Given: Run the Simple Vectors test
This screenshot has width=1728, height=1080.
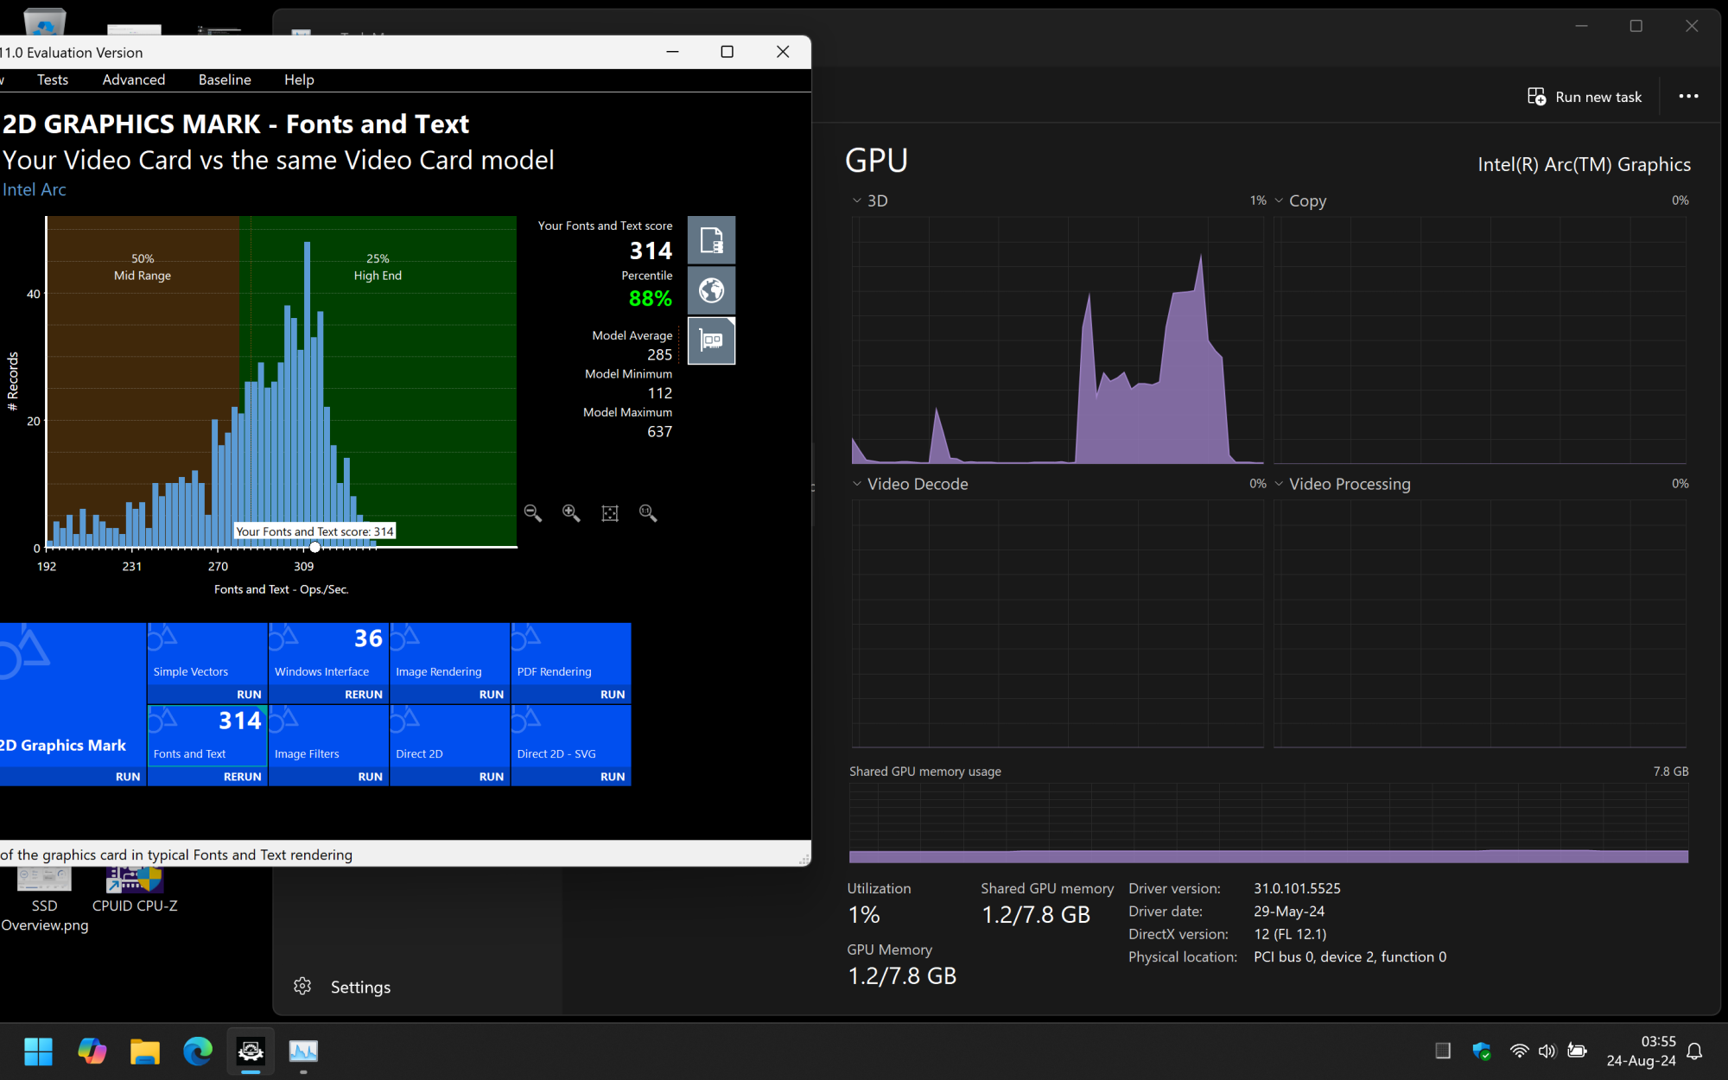Looking at the screenshot, I should pyautogui.click(x=249, y=695).
